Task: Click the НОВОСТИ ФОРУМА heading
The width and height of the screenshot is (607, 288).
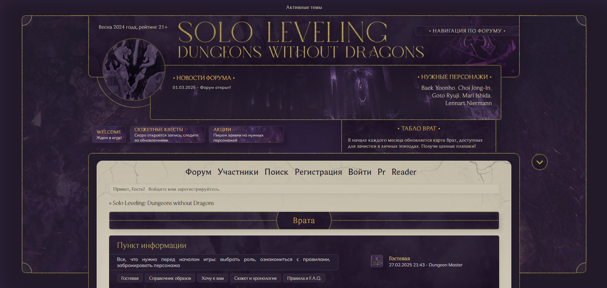Action: (x=204, y=78)
